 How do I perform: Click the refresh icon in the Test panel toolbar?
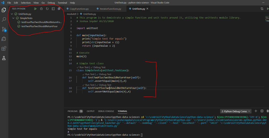(x=47, y=9)
